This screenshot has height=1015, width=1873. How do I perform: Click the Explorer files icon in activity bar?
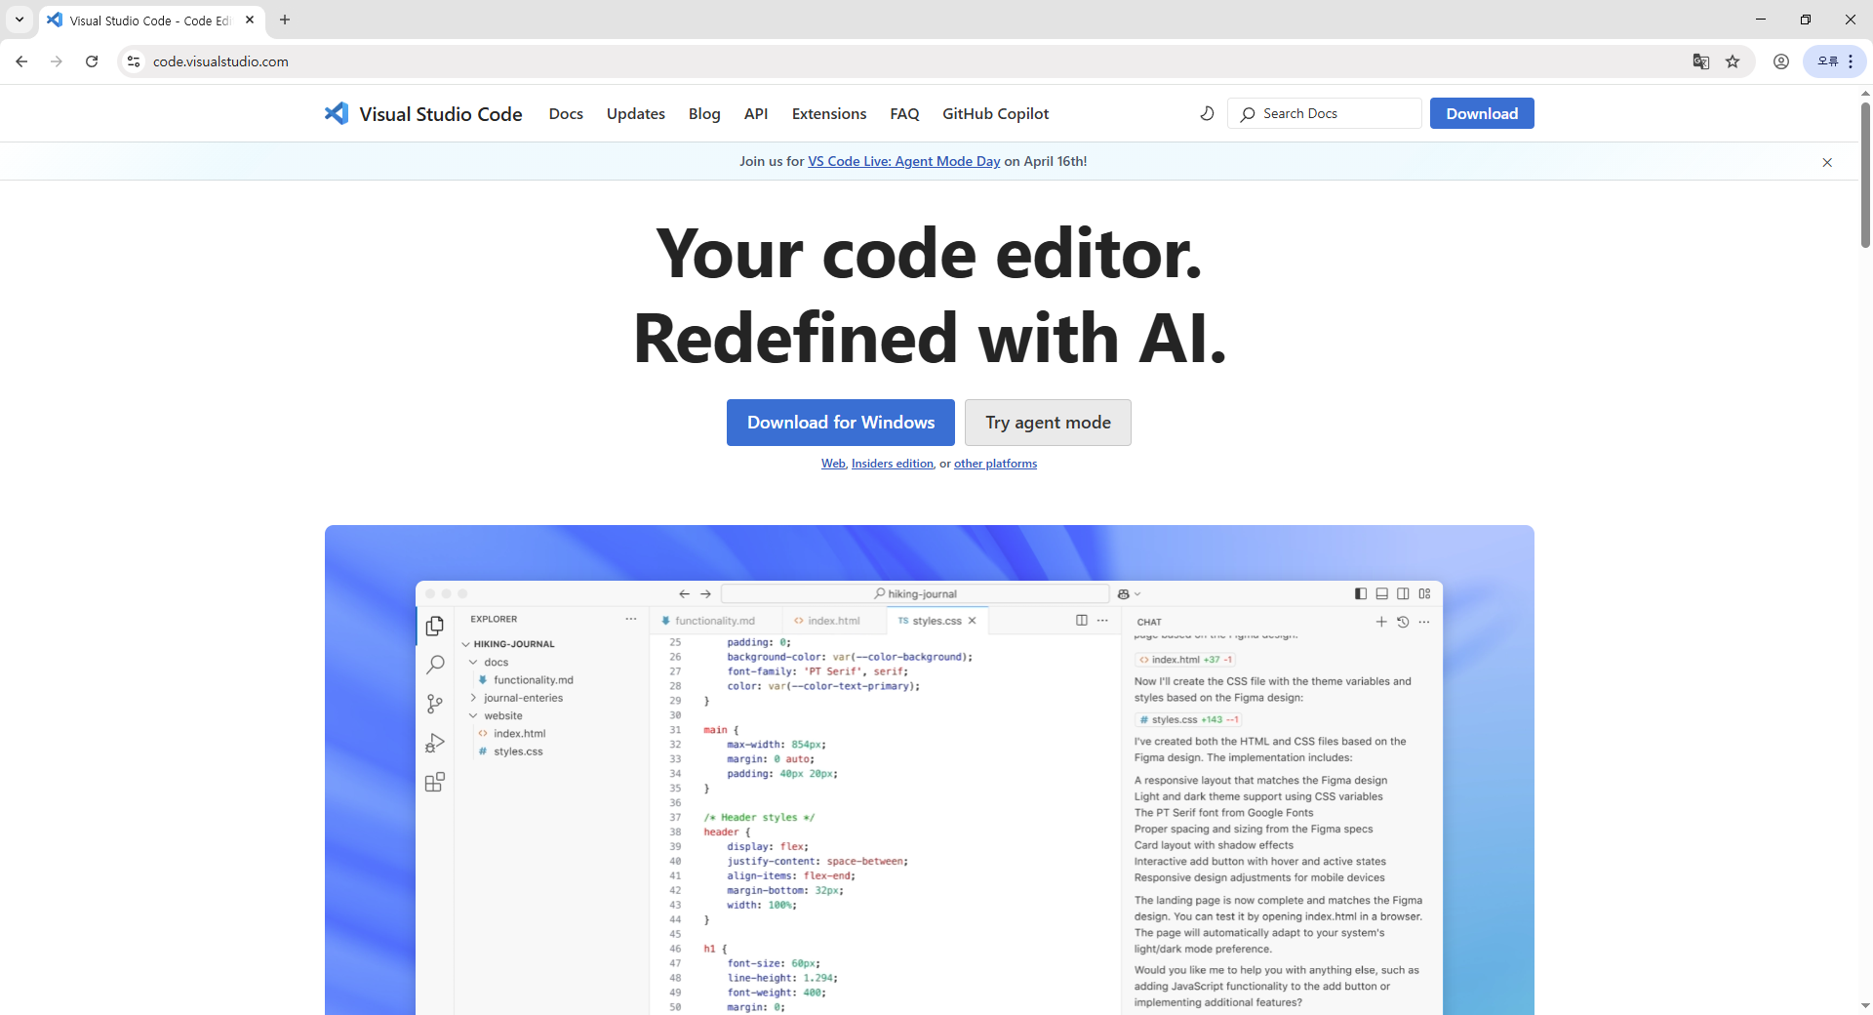[435, 627]
